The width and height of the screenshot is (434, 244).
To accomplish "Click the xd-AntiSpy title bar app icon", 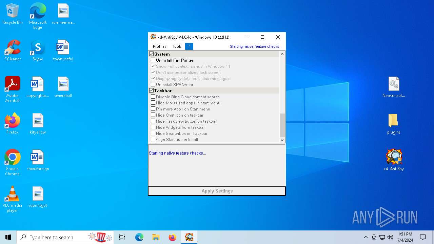I will tap(153, 37).
